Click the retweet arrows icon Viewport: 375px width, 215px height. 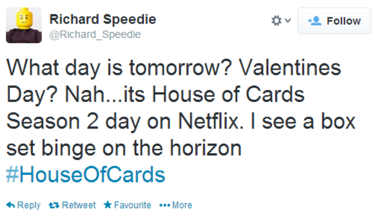[54, 205]
